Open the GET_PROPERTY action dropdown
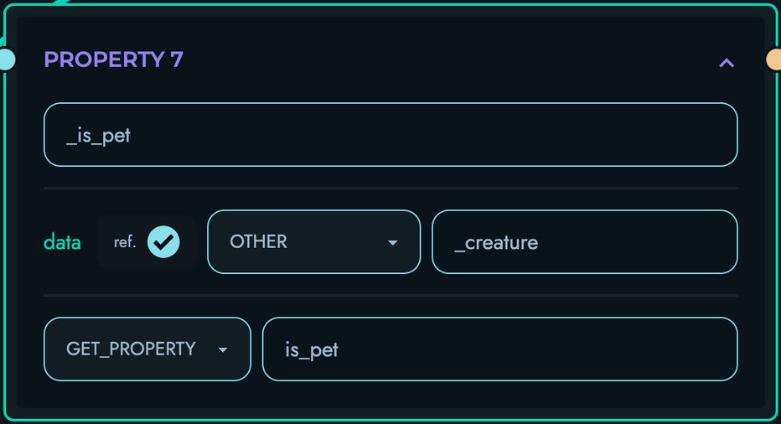This screenshot has width=781, height=424. pyautogui.click(x=147, y=349)
